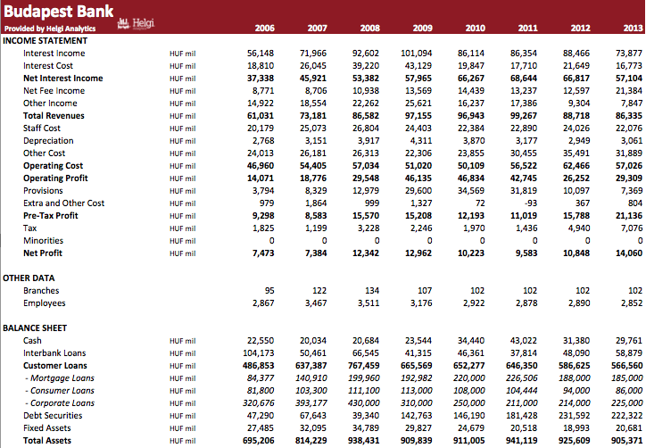Select the 2006 column header
Screen dimensions: 646x448
pos(264,28)
